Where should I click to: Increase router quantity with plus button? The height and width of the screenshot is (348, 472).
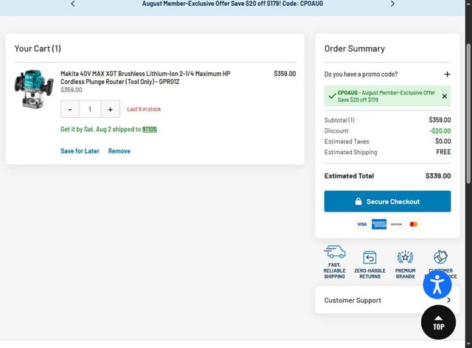coord(110,109)
